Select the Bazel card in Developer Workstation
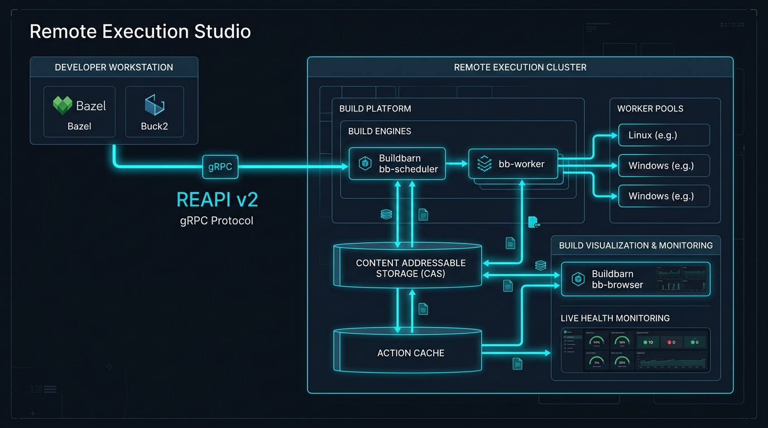Image resolution: width=768 pixels, height=428 pixels. tap(79, 111)
